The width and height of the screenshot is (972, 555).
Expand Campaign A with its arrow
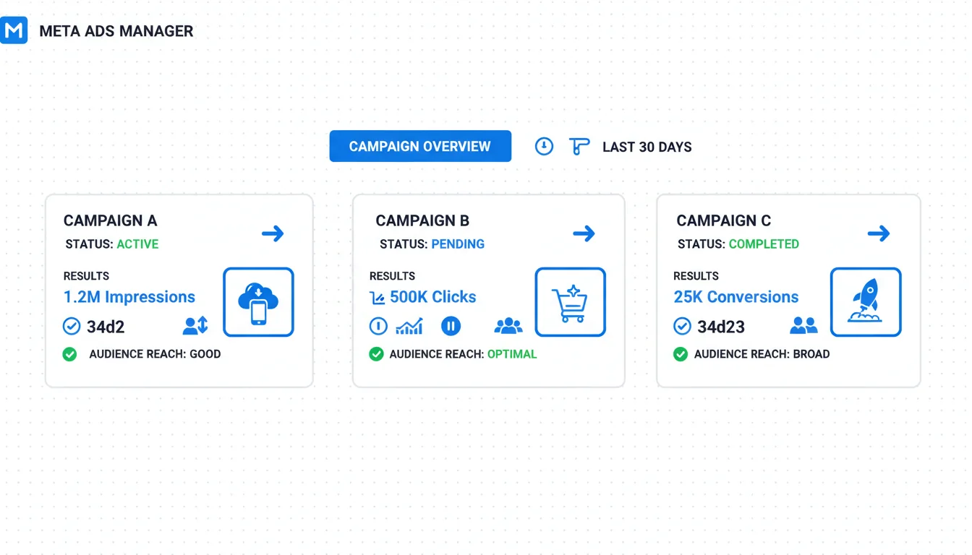click(273, 233)
